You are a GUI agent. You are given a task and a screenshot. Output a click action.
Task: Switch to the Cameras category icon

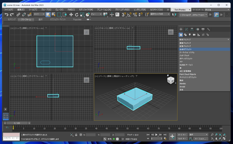click(194, 35)
